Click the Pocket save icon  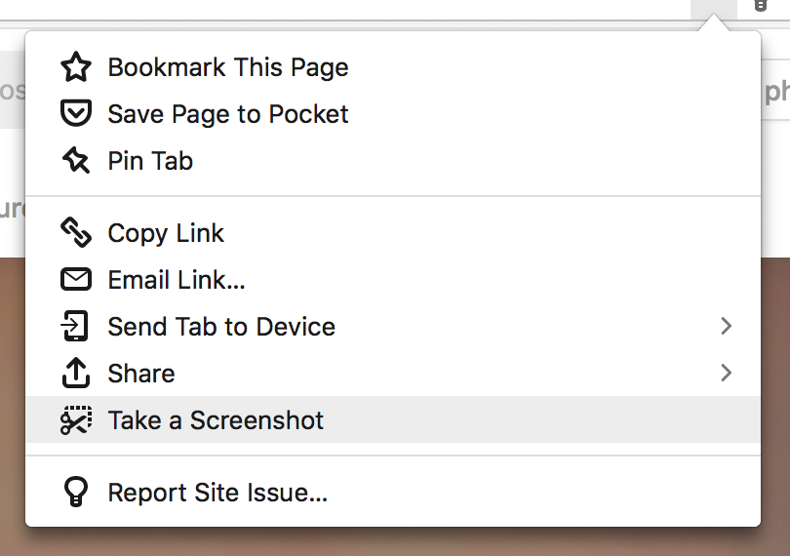click(x=75, y=114)
